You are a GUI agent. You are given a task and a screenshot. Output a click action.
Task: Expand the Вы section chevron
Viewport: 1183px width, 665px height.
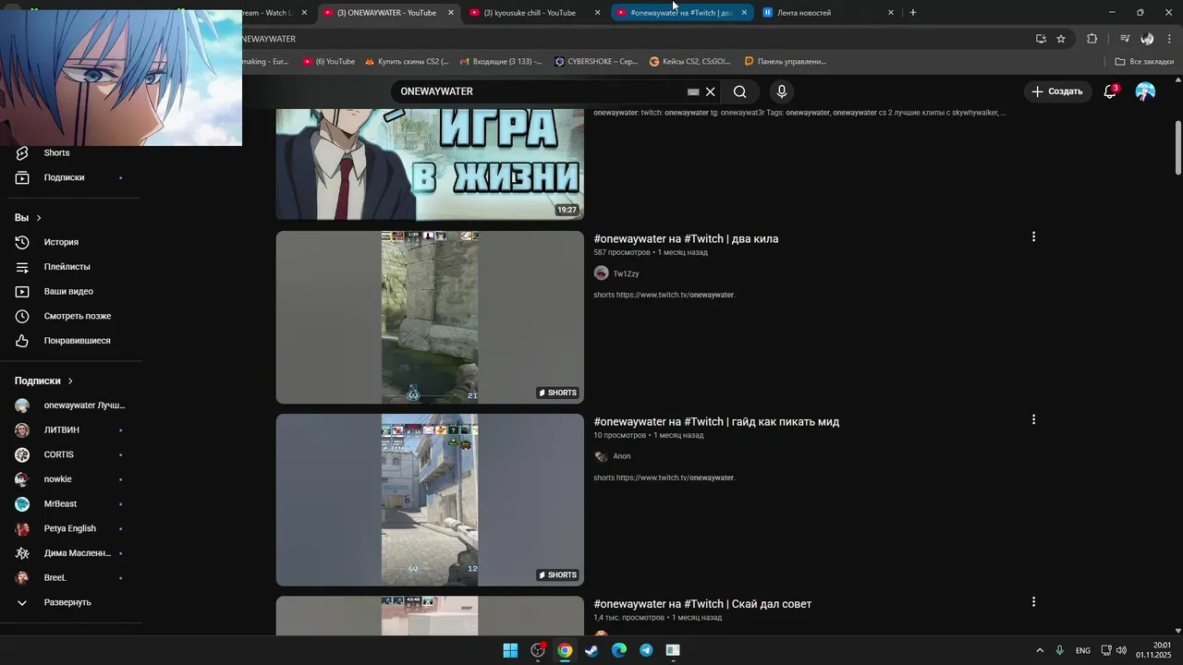[x=39, y=218]
